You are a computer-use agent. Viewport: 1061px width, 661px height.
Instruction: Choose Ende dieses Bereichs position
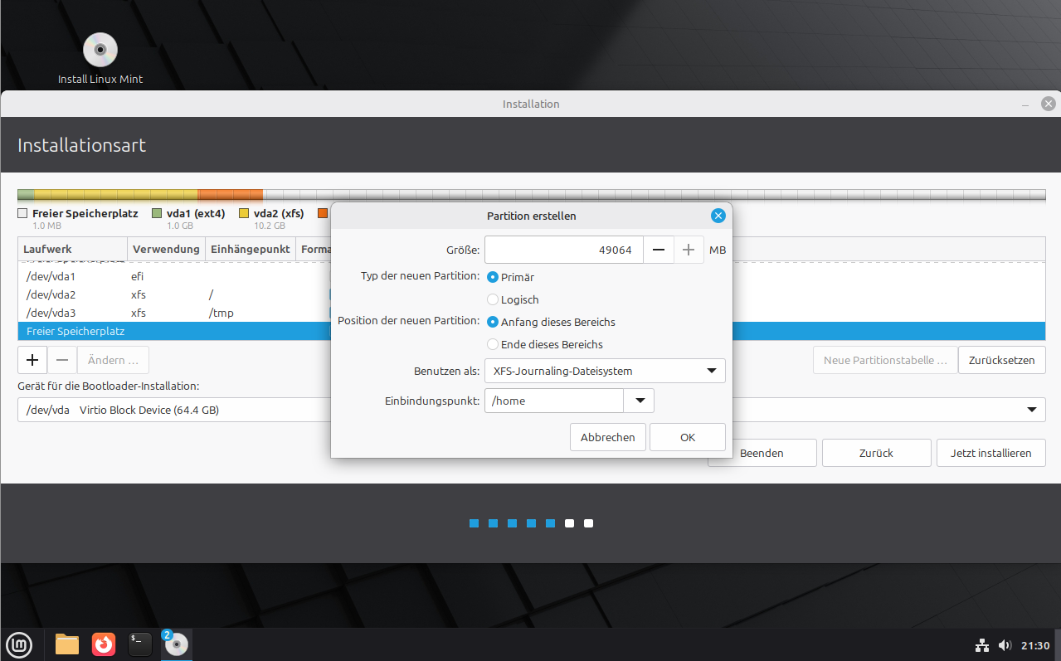[x=493, y=344]
